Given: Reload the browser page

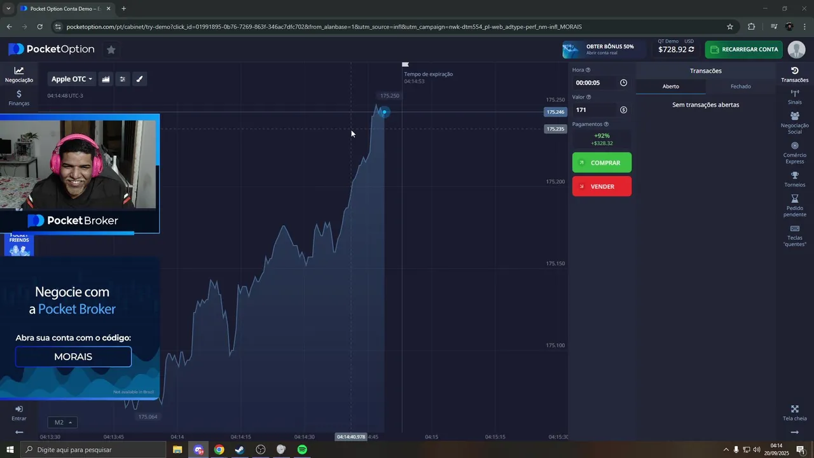Looking at the screenshot, I should pos(40,27).
